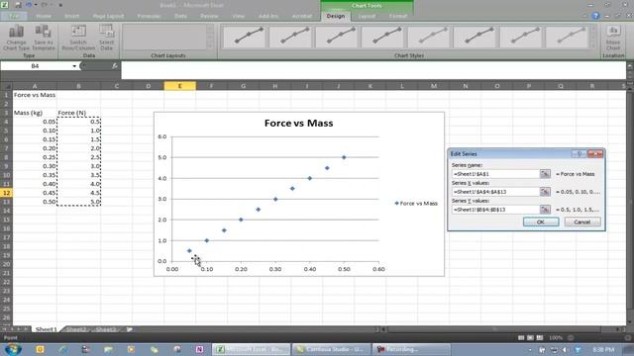Select chart title Force vs Mass
The width and height of the screenshot is (634, 356).
298,123
